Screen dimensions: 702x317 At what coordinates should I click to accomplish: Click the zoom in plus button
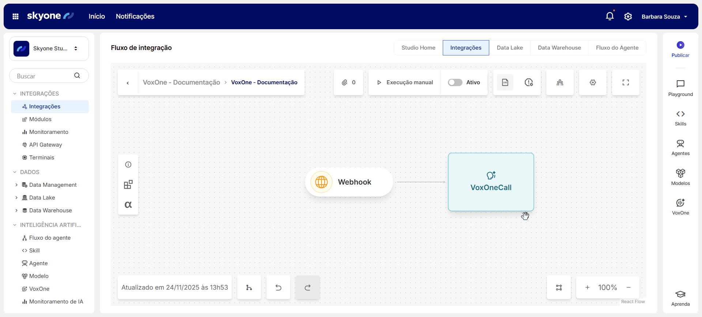(587, 288)
